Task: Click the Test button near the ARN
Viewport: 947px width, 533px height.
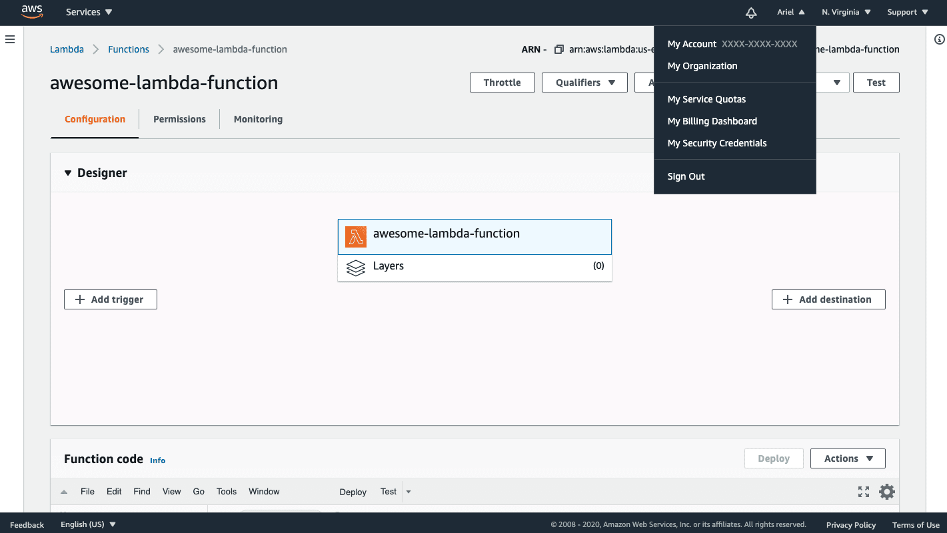Action: click(876, 83)
